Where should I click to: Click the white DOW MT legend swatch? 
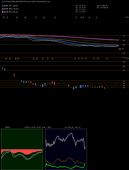click(3, 9)
